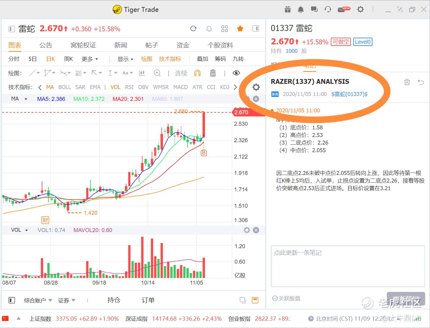Select the MACD indicator
The width and height of the screenshot is (430, 328).
pos(181,87)
